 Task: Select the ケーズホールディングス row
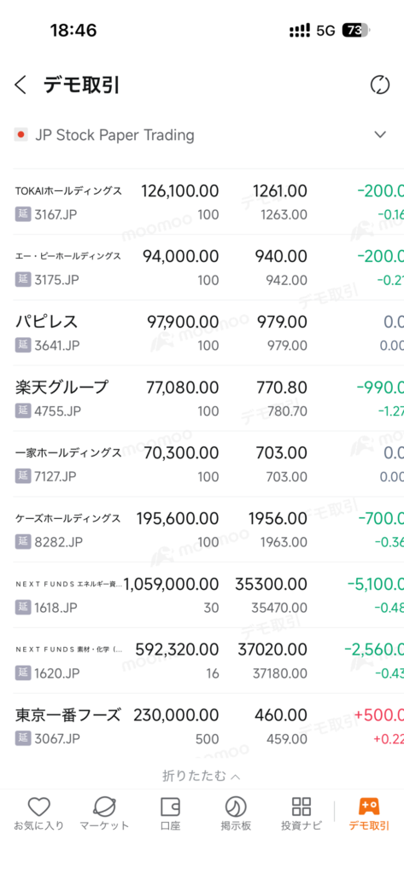tap(202, 529)
